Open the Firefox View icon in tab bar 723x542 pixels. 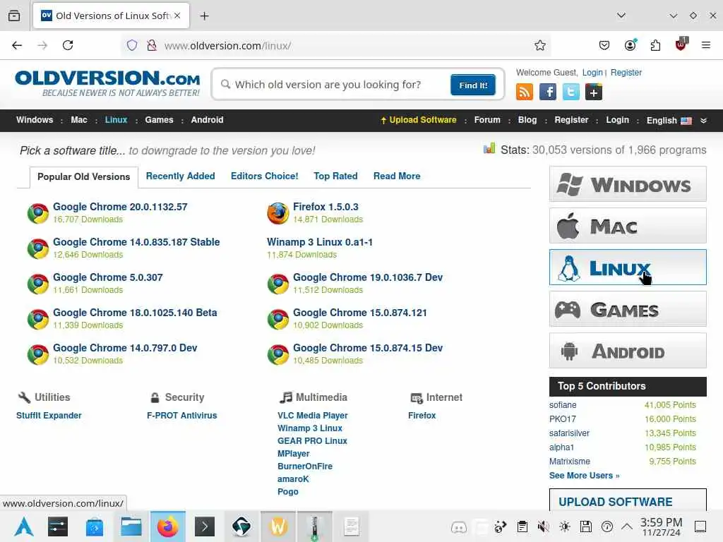tap(14, 16)
